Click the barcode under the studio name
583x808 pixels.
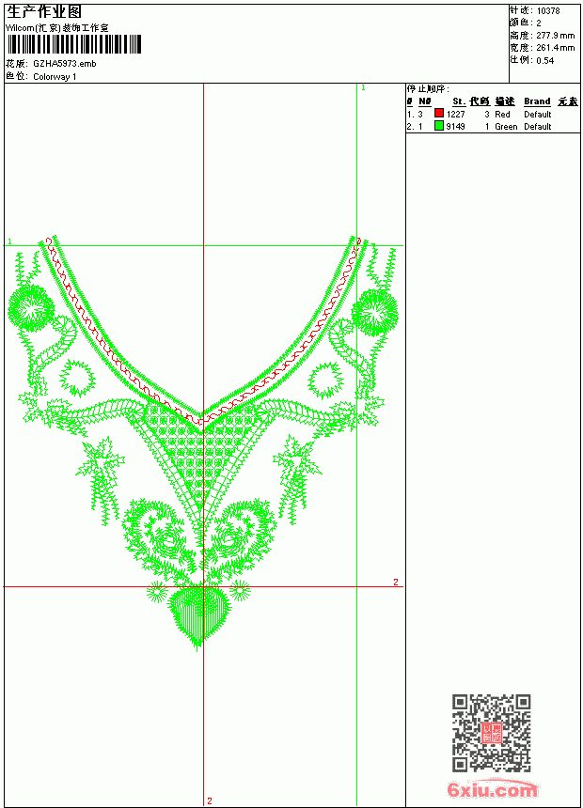point(74,44)
